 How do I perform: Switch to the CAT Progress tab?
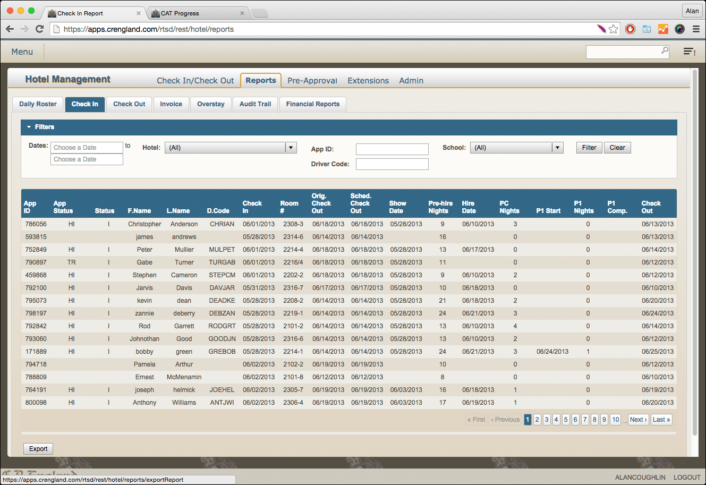pyautogui.click(x=197, y=13)
